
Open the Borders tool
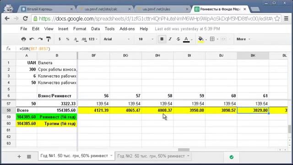[x=212, y=39]
